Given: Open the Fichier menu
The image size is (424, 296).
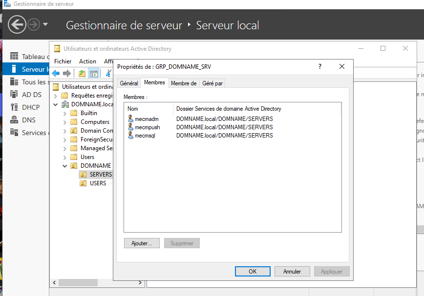Looking at the screenshot, I should click(63, 61).
